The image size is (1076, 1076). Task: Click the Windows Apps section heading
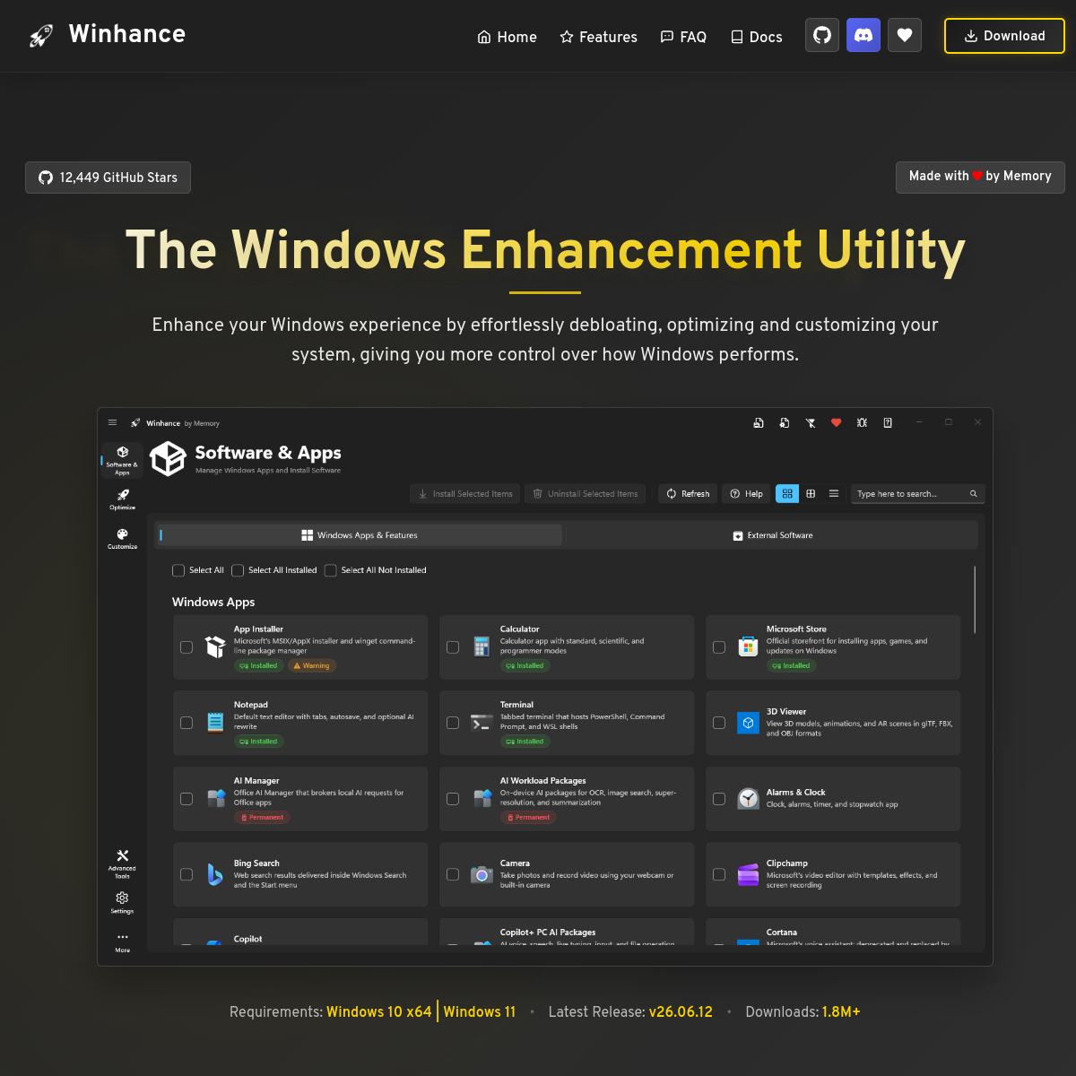point(213,602)
